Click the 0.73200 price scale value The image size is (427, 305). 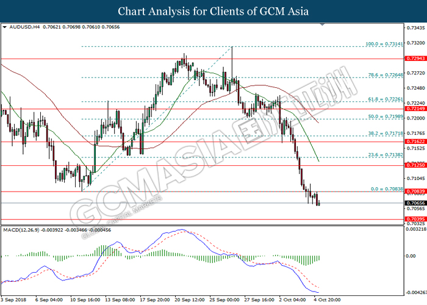click(416, 43)
